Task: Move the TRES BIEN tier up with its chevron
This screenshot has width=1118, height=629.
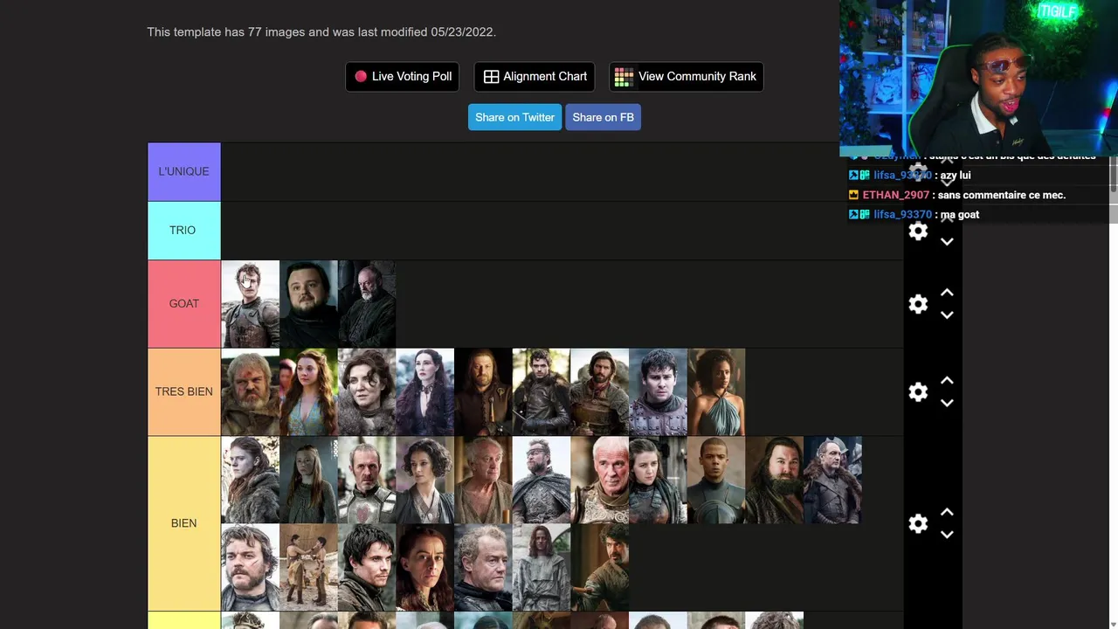Action: [x=947, y=381]
